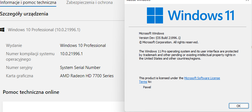
Task: Select the 10.0.21996.1 build number value
Action: click(x=71, y=54)
